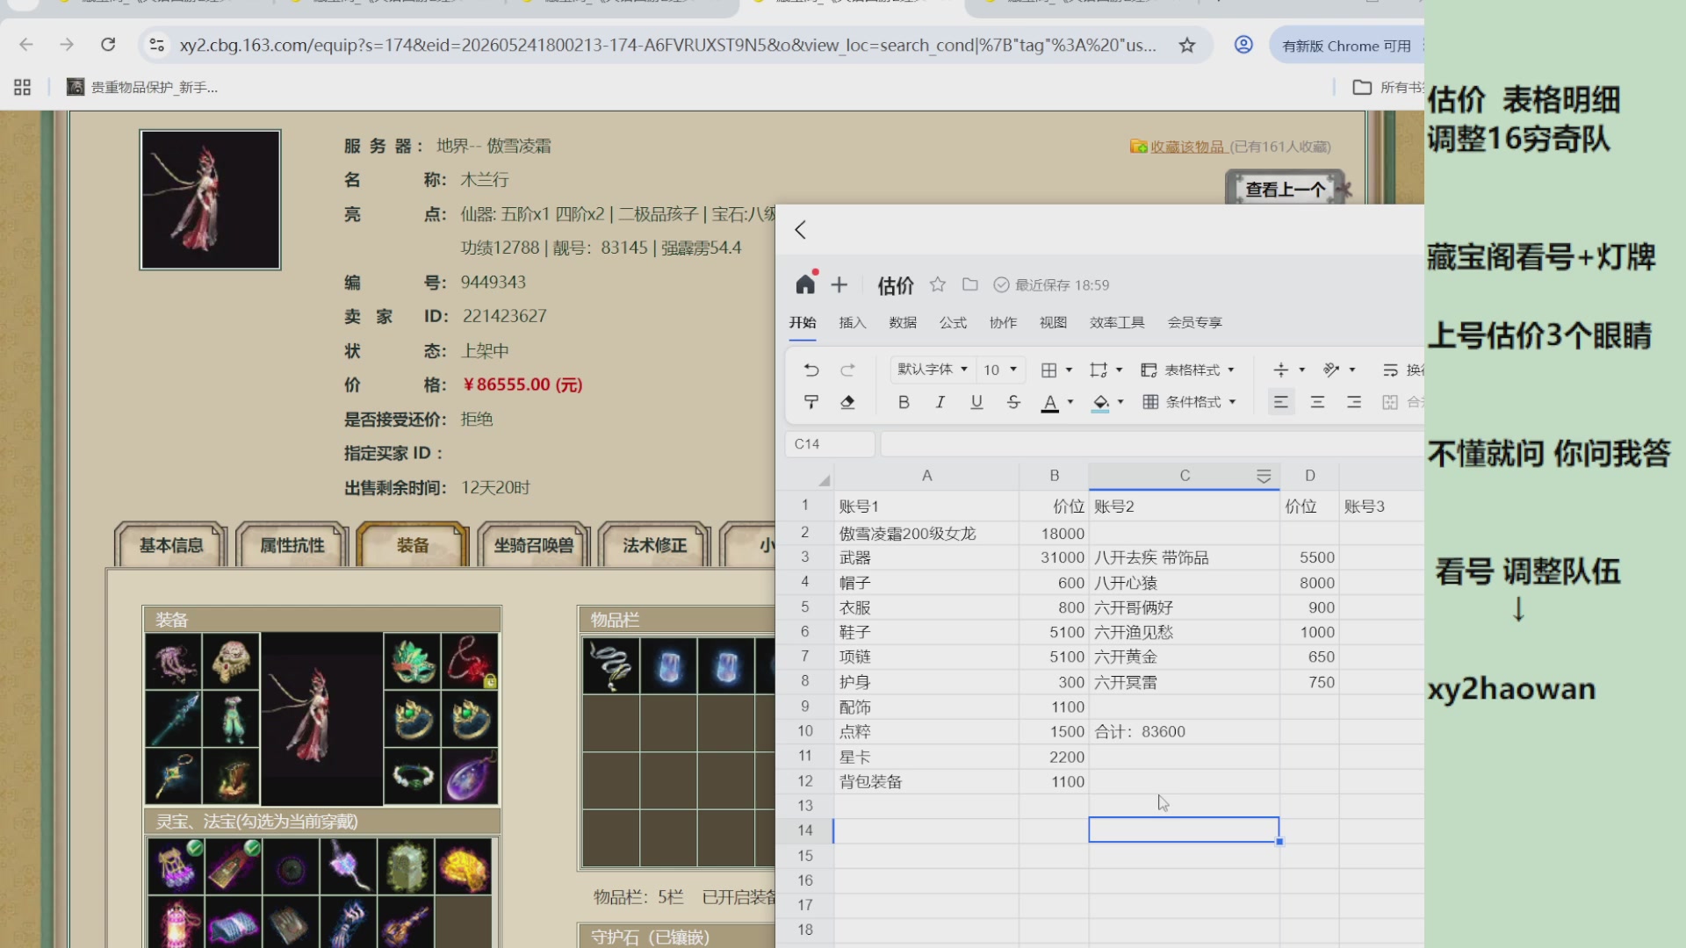Apply the fill color bucket
The image size is (1686, 948).
[x=1100, y=402]
